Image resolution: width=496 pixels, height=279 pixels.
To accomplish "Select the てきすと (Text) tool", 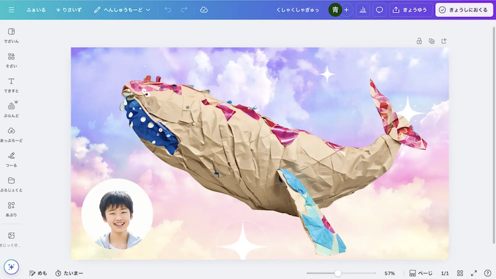I will point(11,85).
